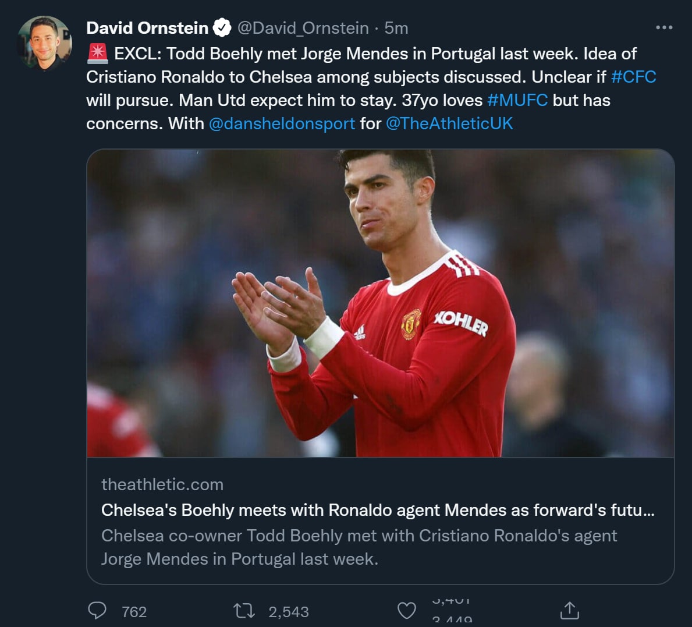Click the blue verified badge
692x627 pixels.
pyautogui.click(x=222, y=28)
